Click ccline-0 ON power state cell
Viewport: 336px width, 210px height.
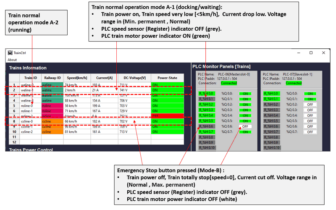pyautogui.click(x=167, y=121)
